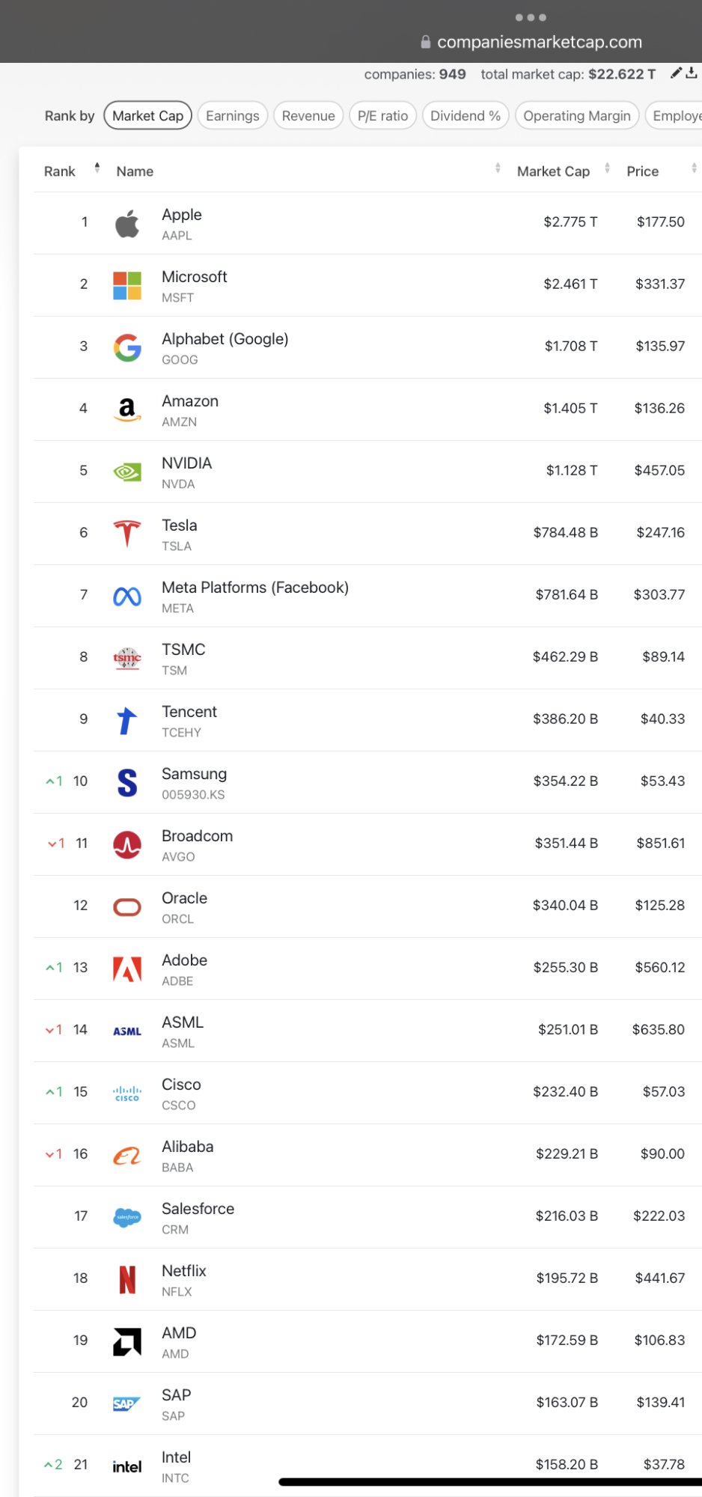Click the Apple logo icon
This screenshot has width=702, height=1497.
point(127,223)
